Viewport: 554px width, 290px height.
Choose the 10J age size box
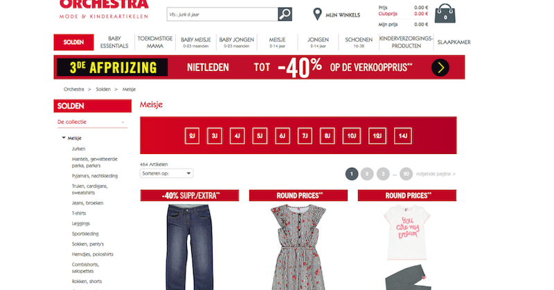352,136
